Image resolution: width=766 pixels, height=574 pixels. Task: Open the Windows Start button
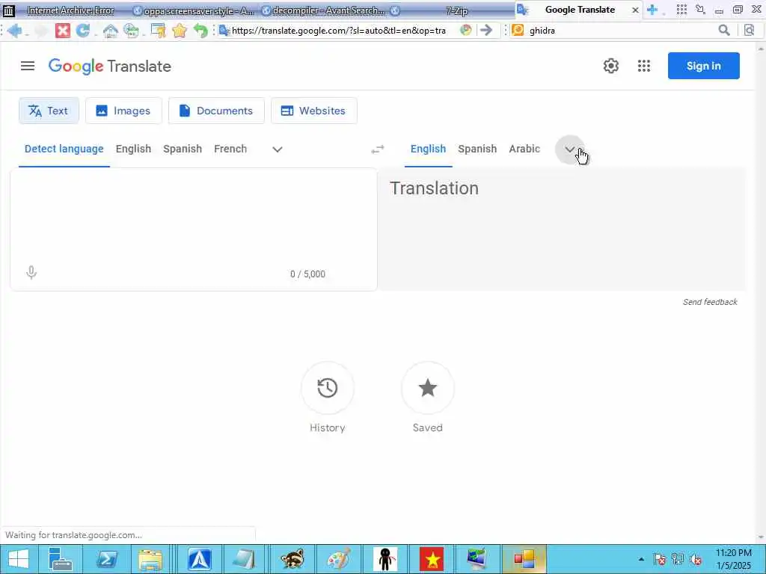tap(19, 559)
